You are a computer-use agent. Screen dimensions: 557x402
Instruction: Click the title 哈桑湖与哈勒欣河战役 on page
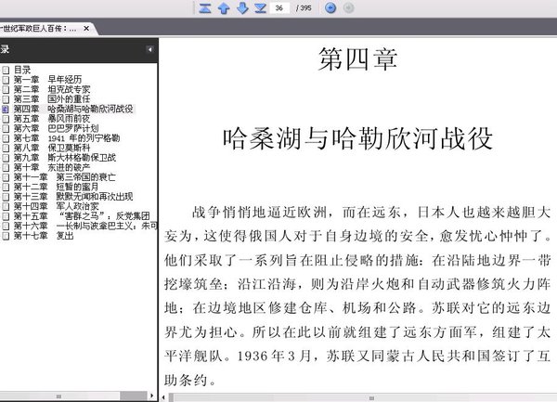(x=357, y=138)
